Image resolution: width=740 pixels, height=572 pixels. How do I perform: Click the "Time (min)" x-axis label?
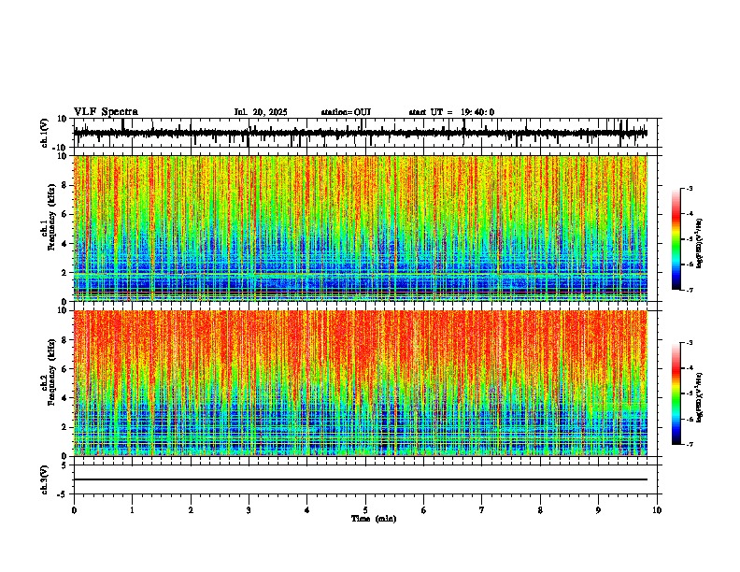(x=374, y=519)
